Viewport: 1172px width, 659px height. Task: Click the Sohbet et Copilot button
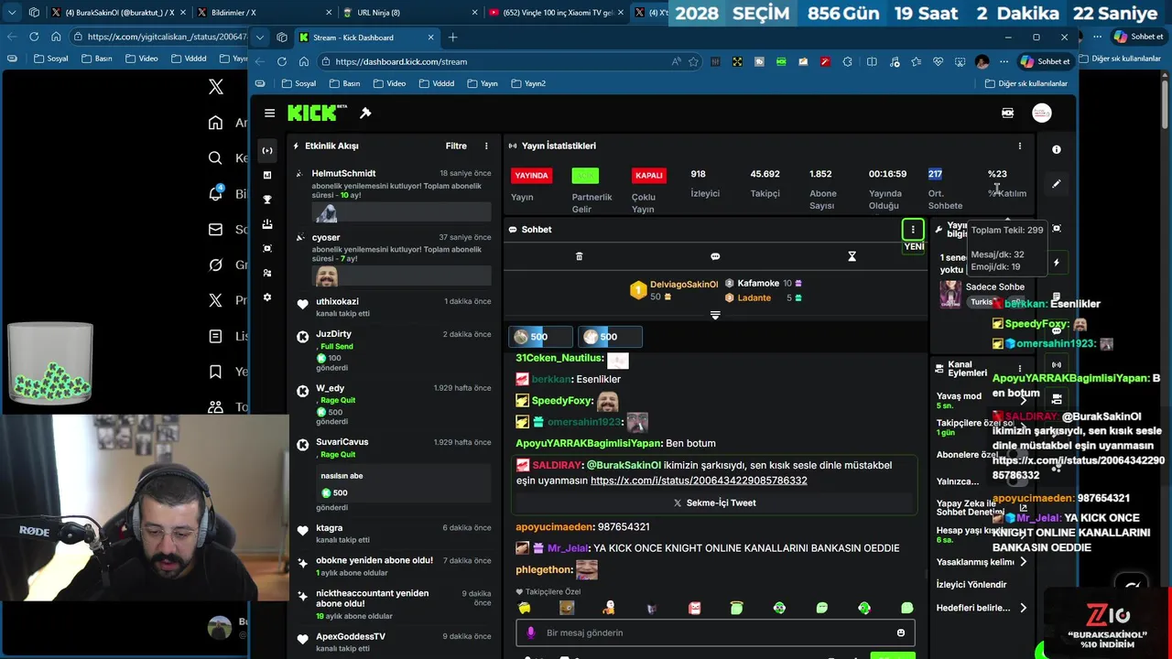point(1045,61)
